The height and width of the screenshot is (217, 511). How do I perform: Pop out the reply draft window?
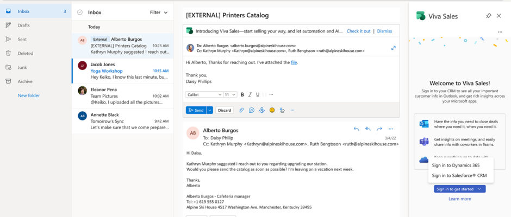pos(394,48)
